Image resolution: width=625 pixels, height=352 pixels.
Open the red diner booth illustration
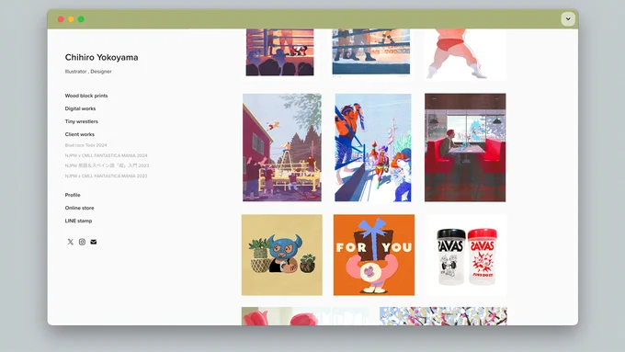[465, 147]
